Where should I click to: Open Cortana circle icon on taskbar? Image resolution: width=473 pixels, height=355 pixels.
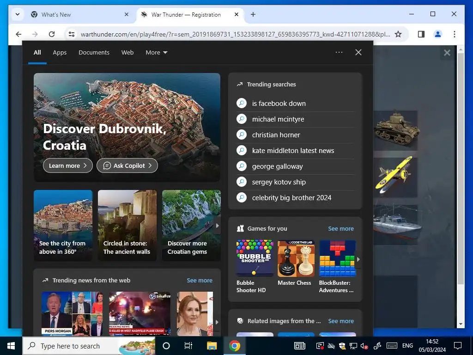[166, 346]
